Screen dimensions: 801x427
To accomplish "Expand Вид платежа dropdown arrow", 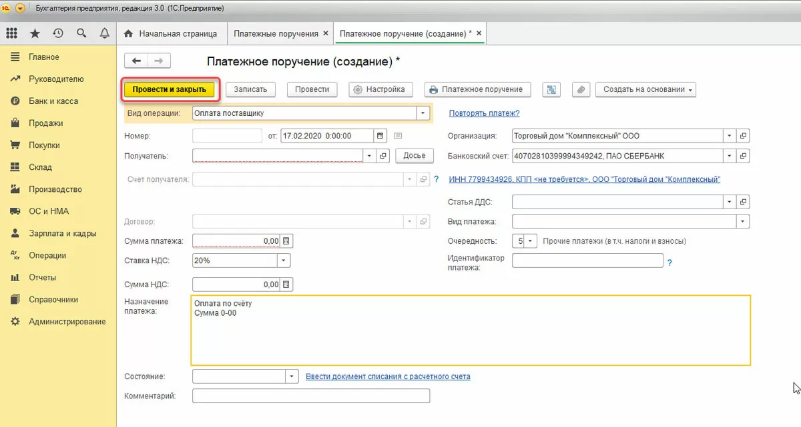I will (x=743, y=221).
